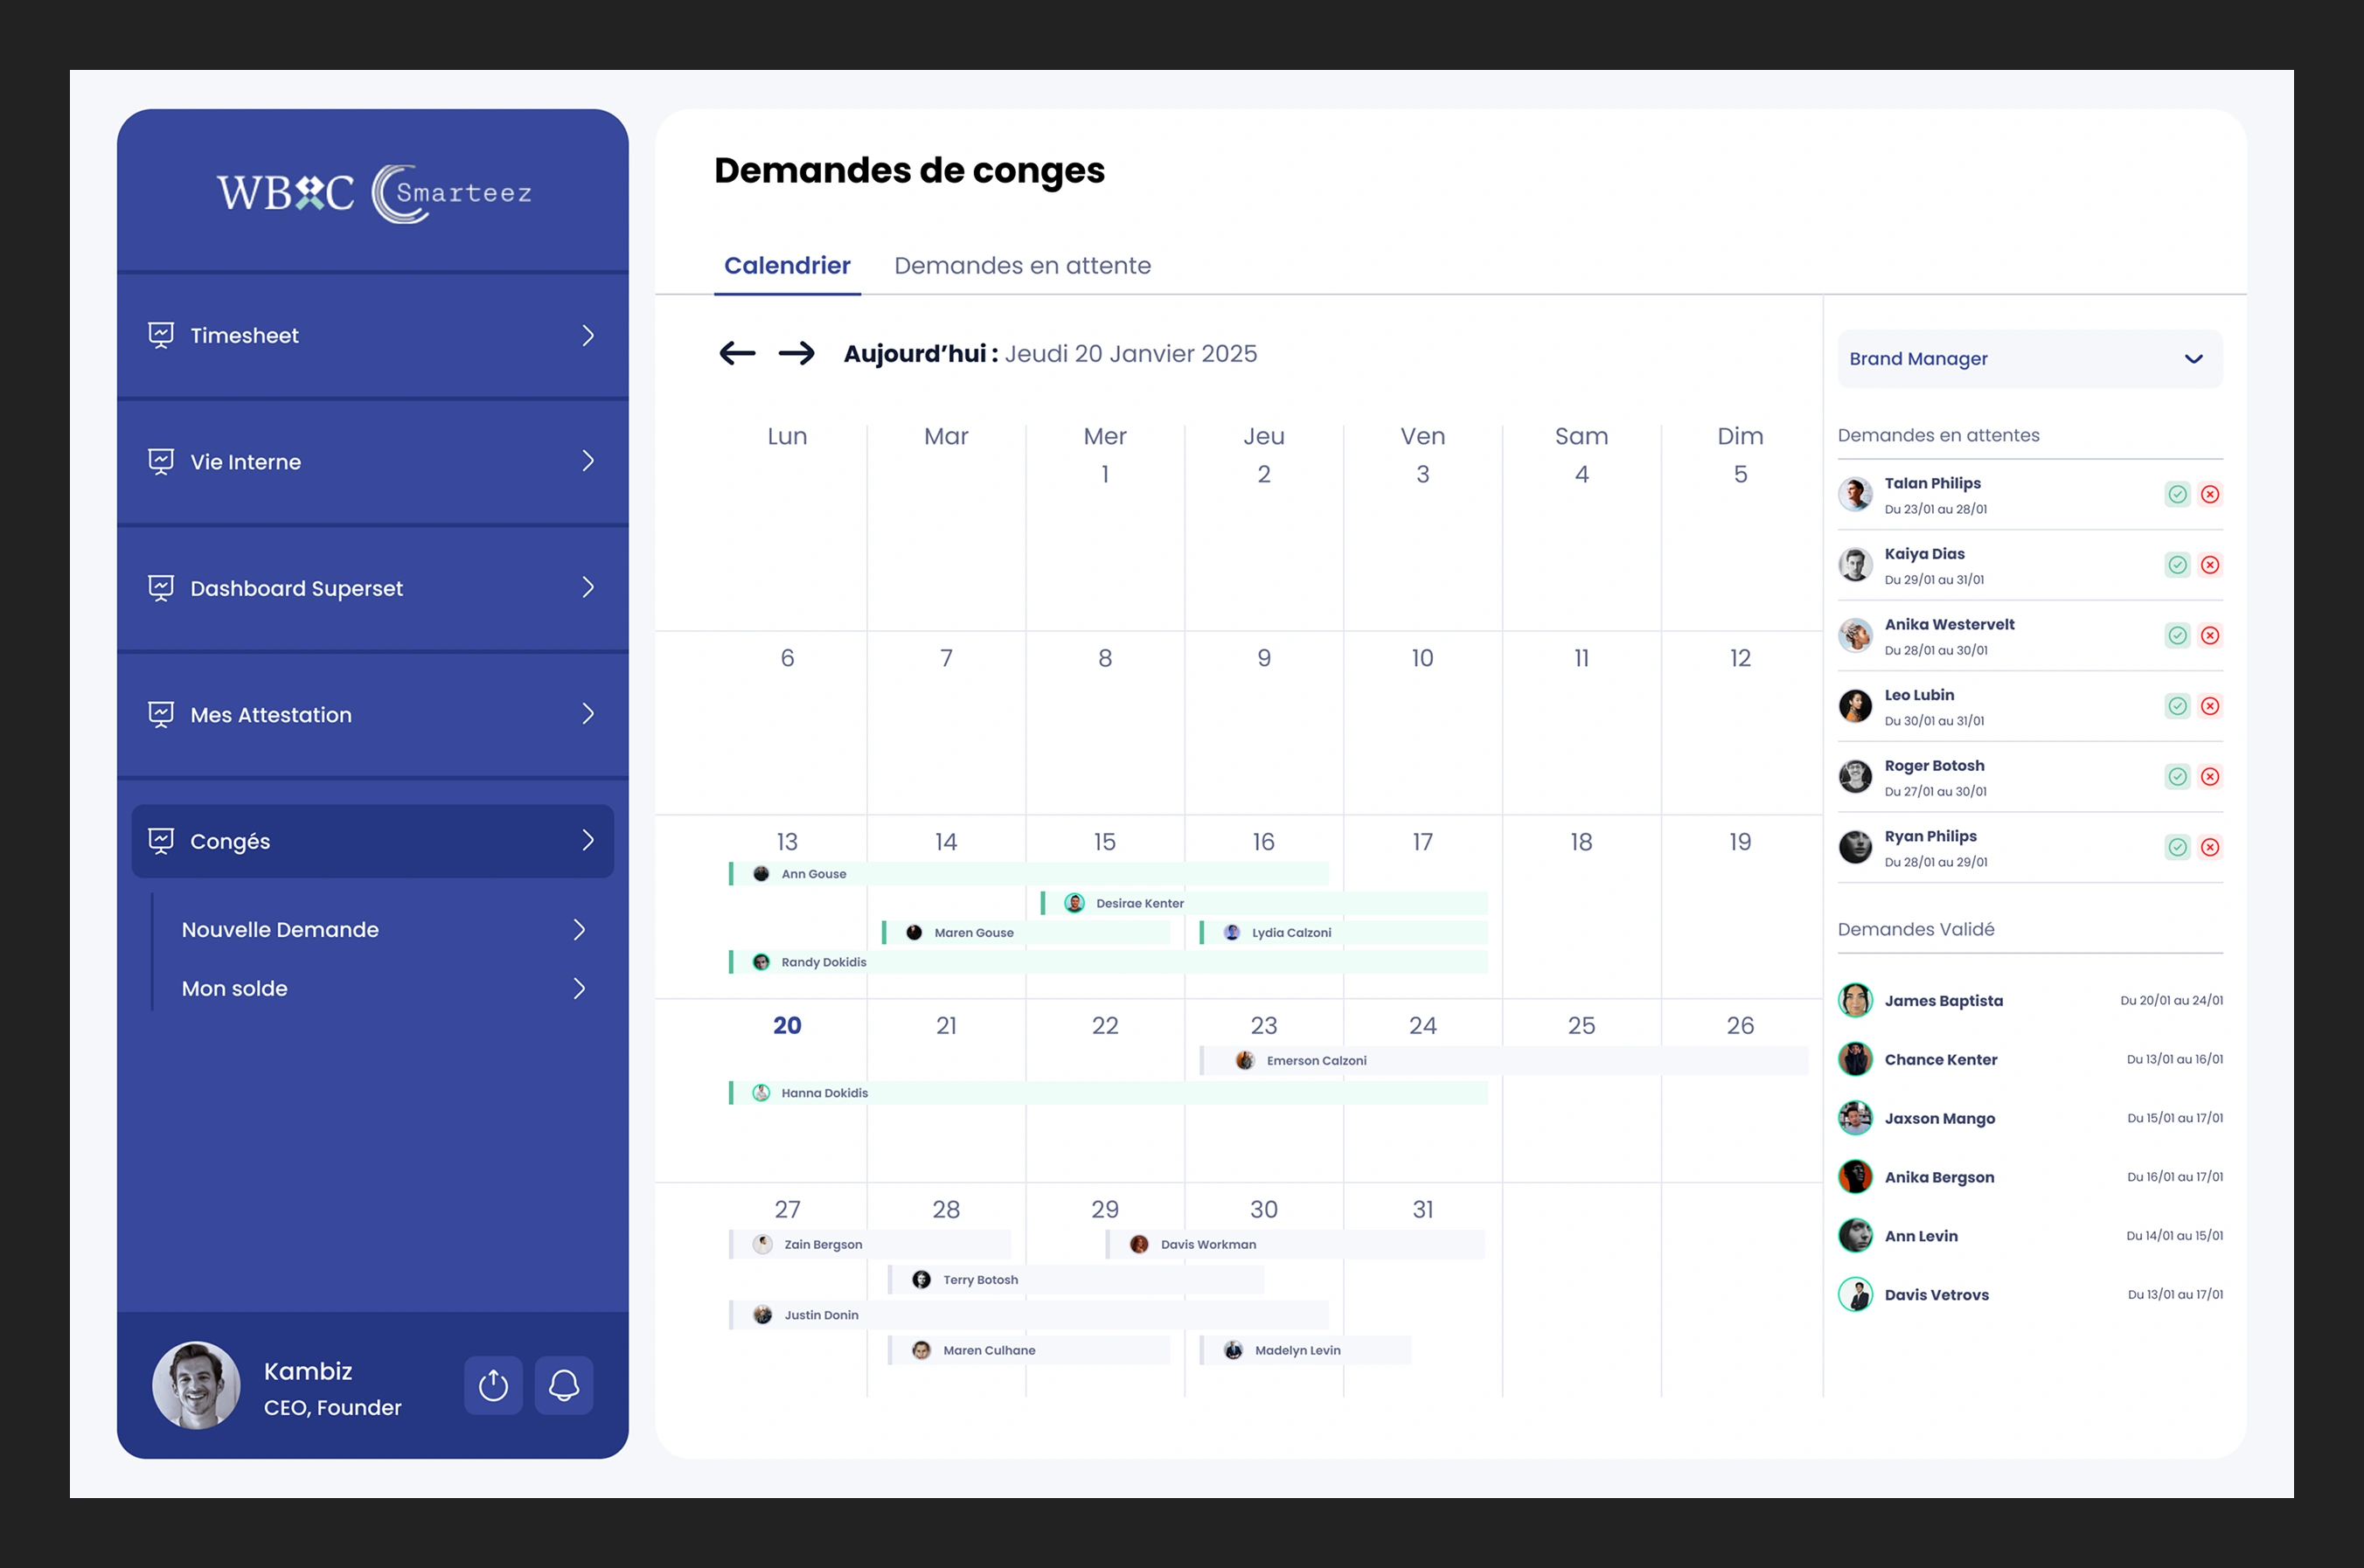Click the power/logout icon button

[x=493, y=1385]
